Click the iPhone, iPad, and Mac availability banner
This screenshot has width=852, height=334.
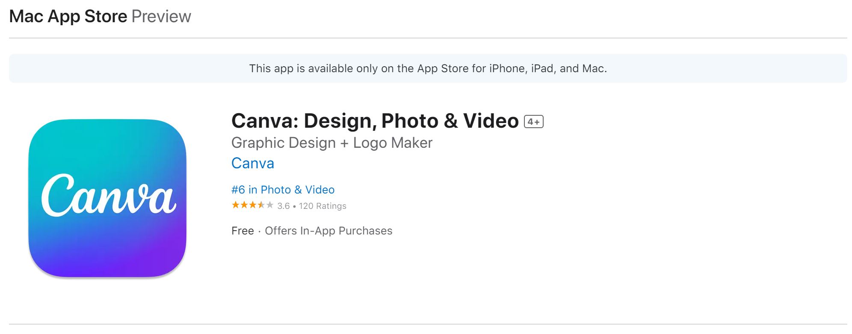(428, 68)
